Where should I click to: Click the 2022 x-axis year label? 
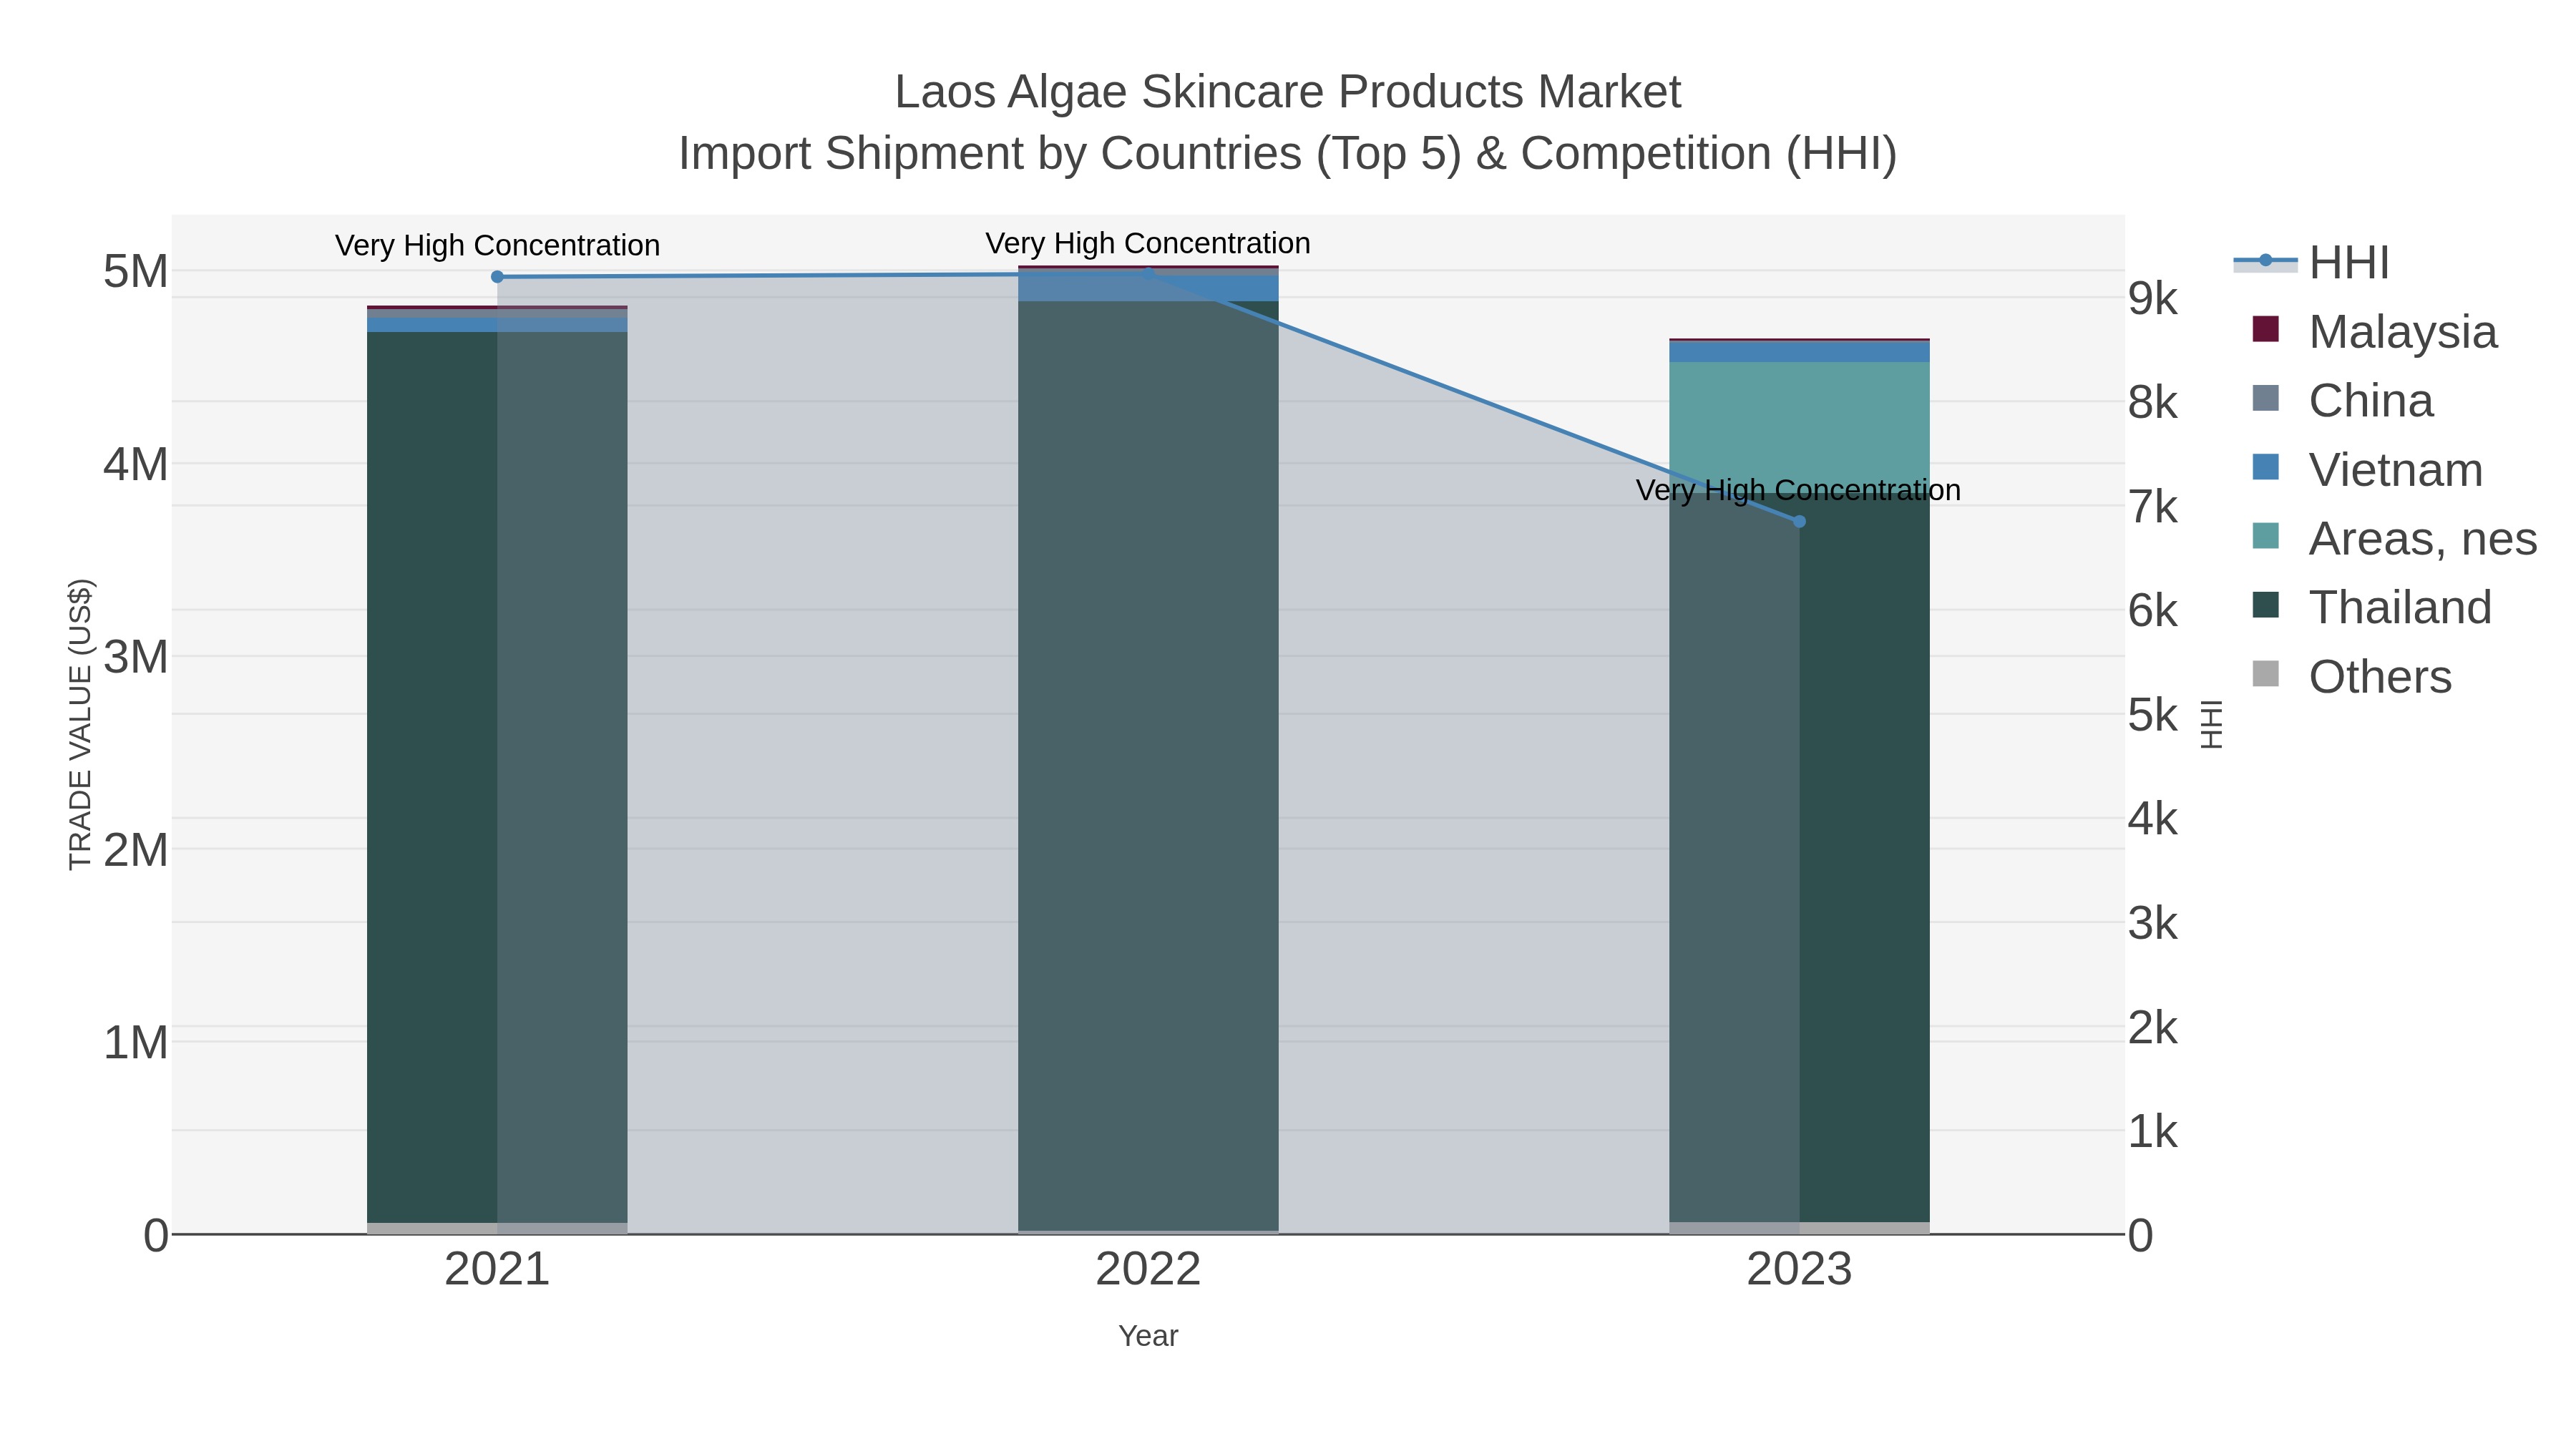click(1148, 1270)
